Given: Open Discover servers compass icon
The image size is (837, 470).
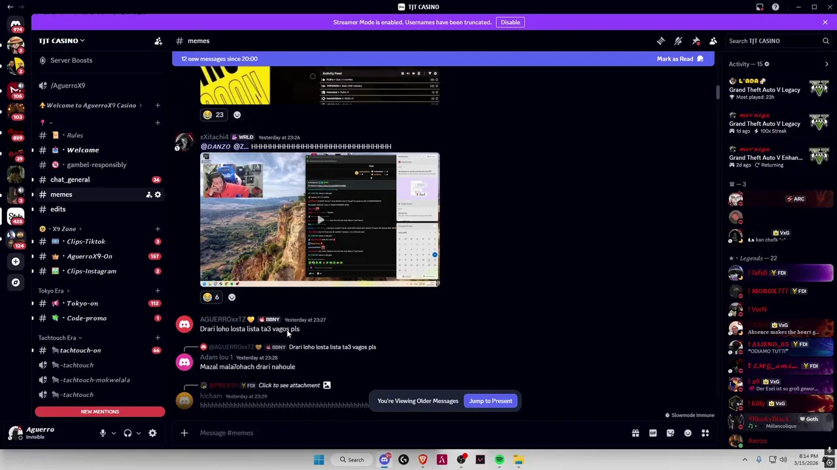Looking at the screenshot, I should 16,282.
